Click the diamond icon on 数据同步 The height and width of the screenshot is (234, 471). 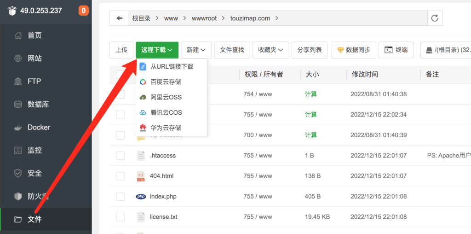tap(340, 50)
